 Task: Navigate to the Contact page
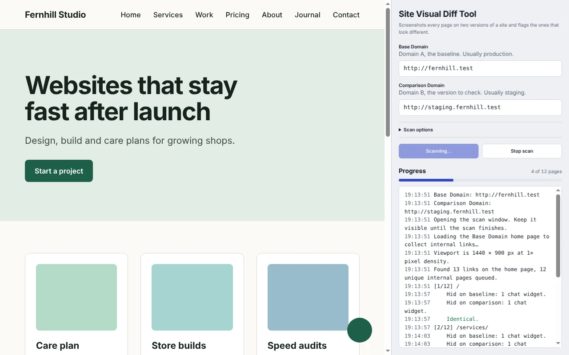tap(346, 15)
